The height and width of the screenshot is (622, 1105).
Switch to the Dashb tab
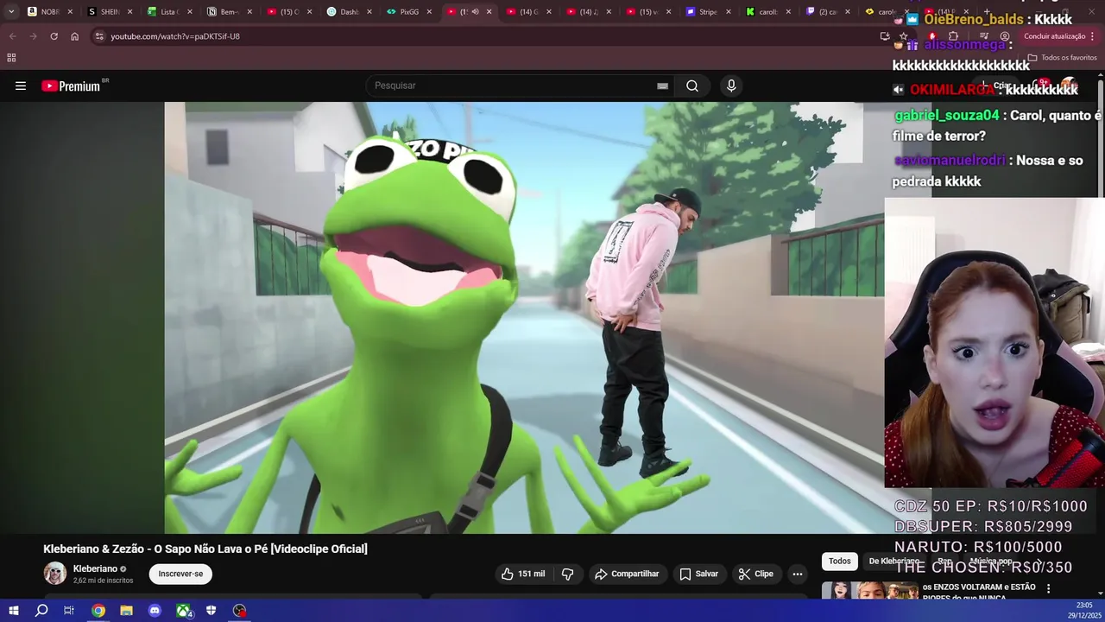coord(344,12)
